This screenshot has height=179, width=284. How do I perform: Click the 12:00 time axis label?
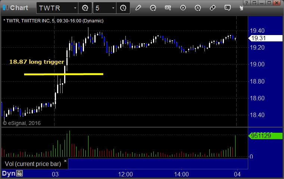tap(125, 174)
